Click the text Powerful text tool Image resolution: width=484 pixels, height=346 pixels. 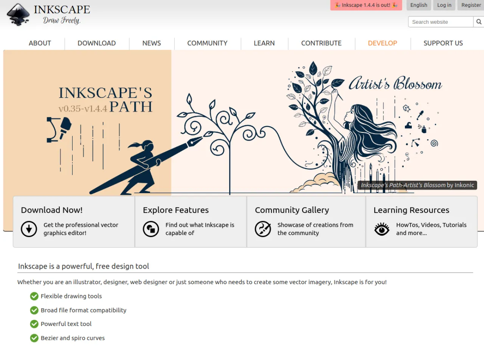point(66,324)
